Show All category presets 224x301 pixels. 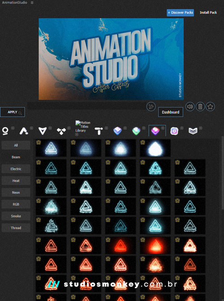point(16,145)
